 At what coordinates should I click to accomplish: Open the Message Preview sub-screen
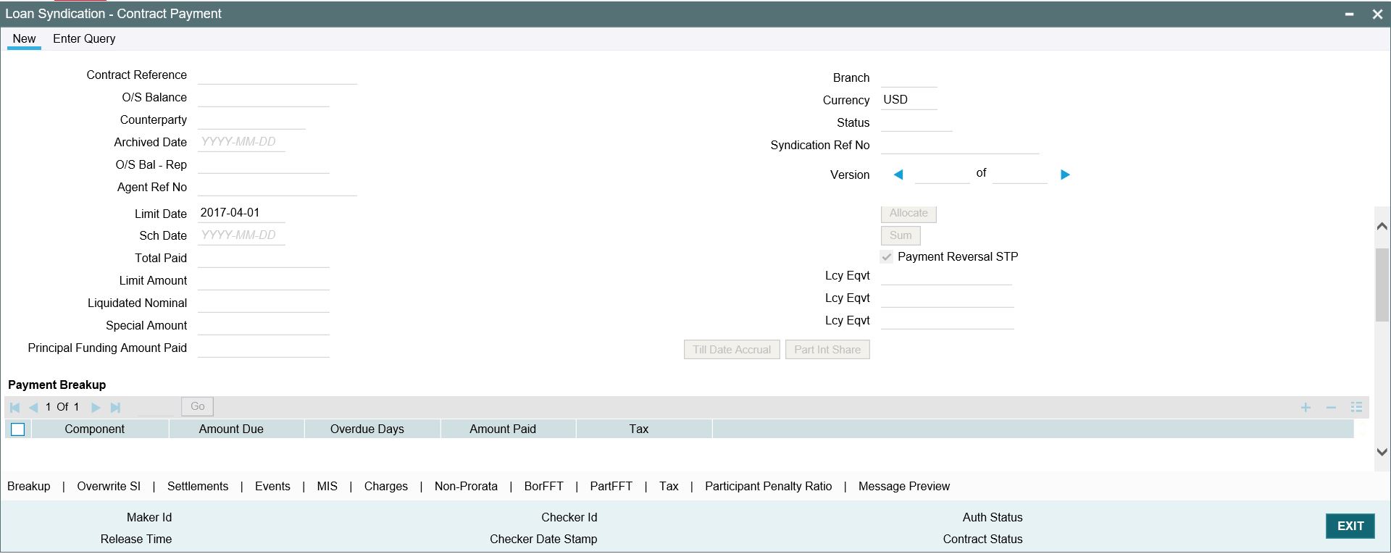click(903, 487)
